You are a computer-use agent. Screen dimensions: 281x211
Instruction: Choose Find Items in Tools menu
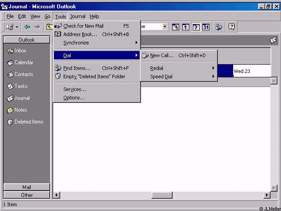coord(97,68)
